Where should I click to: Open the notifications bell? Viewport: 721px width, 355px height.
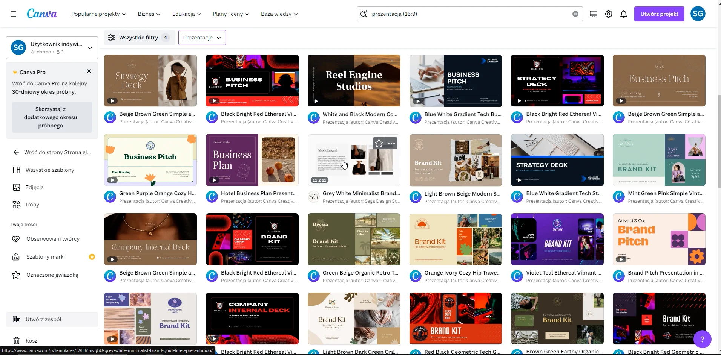pyautogui.click(x=624, y=14)
